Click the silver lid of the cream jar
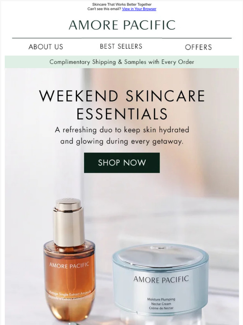The image size is (243, 325). (x=161, y=256)
